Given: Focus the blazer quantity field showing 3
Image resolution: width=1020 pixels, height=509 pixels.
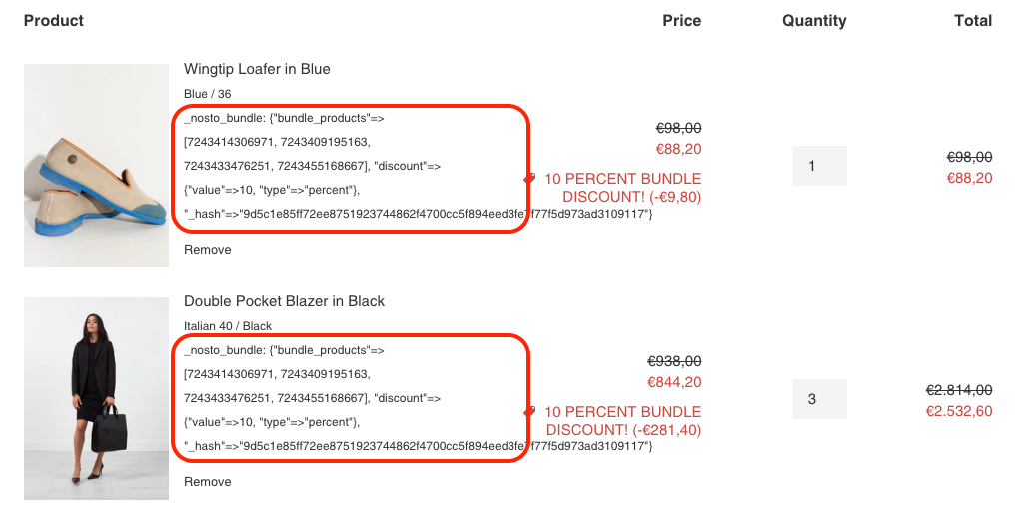Looking at the screenshot, I should point(819,399).
